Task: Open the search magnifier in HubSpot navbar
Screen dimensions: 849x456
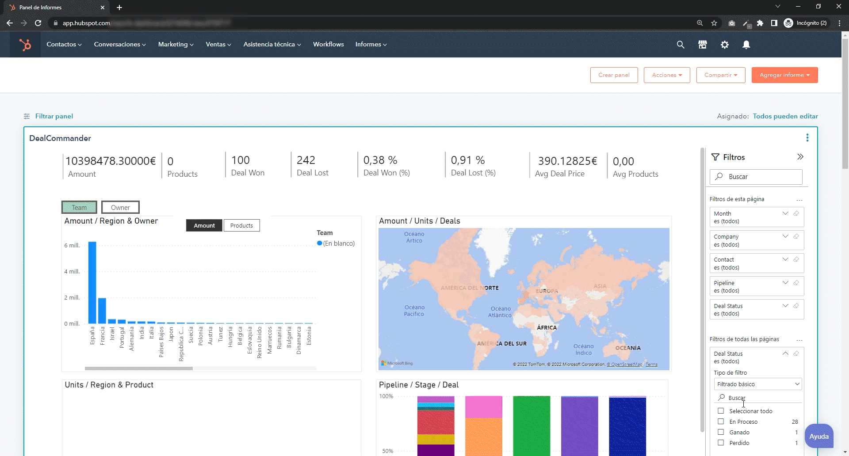Action: (x=681, y=45)
